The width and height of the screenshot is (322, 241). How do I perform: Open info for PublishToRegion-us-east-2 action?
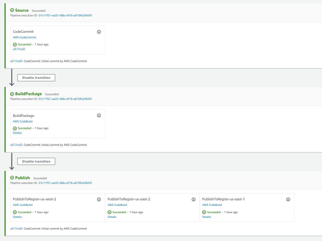[x=193, y=199]
